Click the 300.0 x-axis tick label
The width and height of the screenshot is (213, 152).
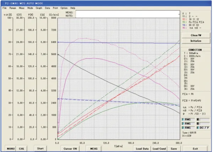pyautogui.click(x=179, y=143)
